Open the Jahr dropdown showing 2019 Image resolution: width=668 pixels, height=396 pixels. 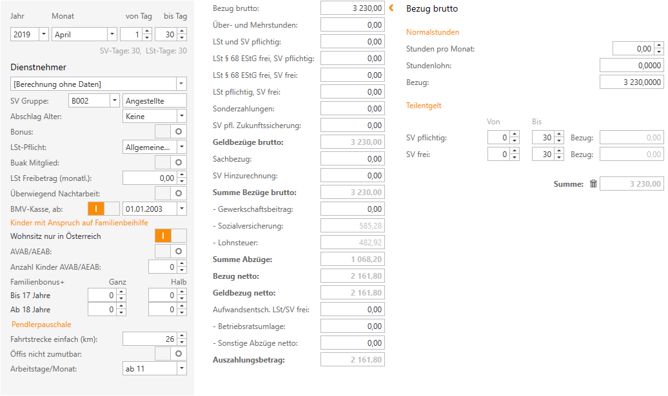(44, 34)
